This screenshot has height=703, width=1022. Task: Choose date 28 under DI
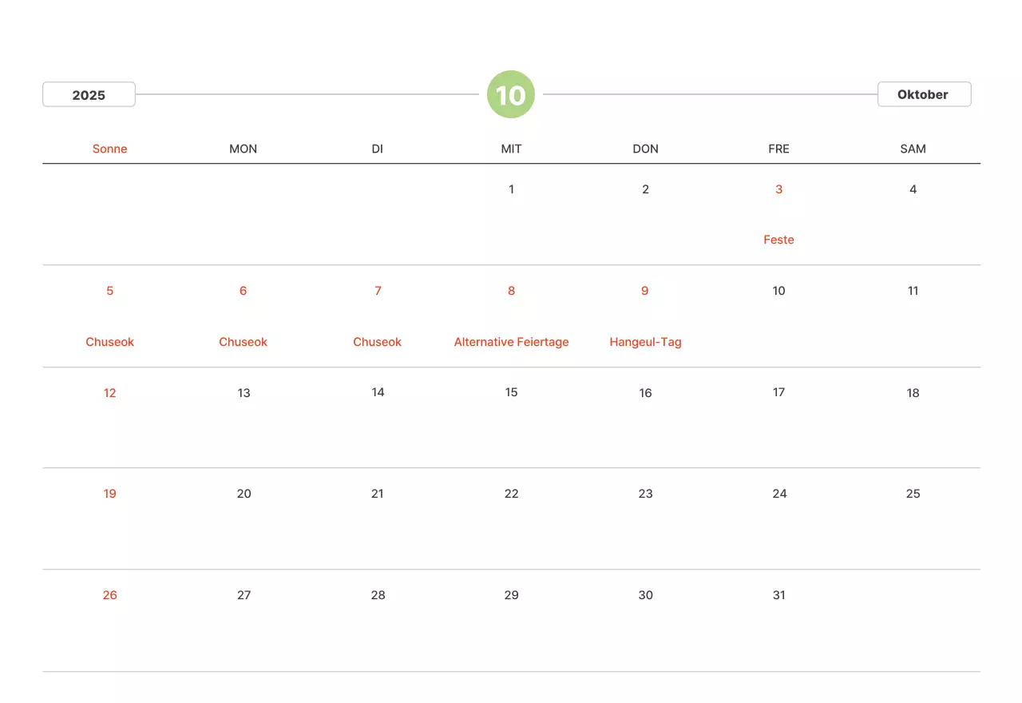tap(378, 595)
